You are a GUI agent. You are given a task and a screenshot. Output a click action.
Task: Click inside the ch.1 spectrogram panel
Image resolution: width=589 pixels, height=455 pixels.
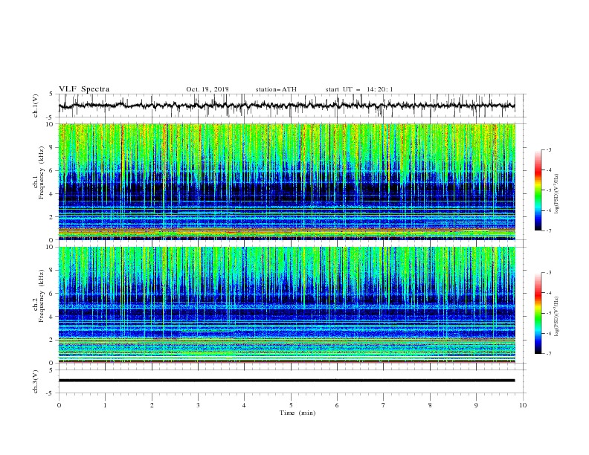(286, 181)
